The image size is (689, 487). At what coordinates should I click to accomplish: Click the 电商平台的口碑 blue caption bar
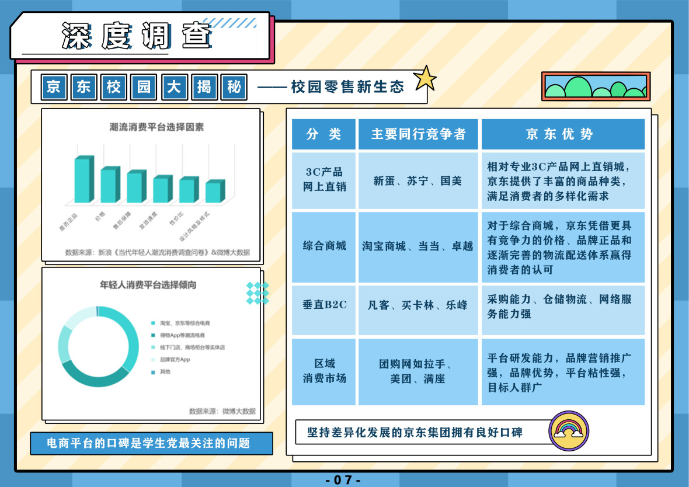click(152, 443)
